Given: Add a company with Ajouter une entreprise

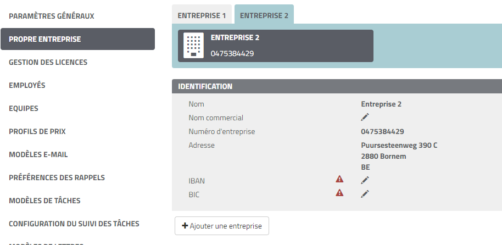Looking at the screenshot, I should (222, 226).
